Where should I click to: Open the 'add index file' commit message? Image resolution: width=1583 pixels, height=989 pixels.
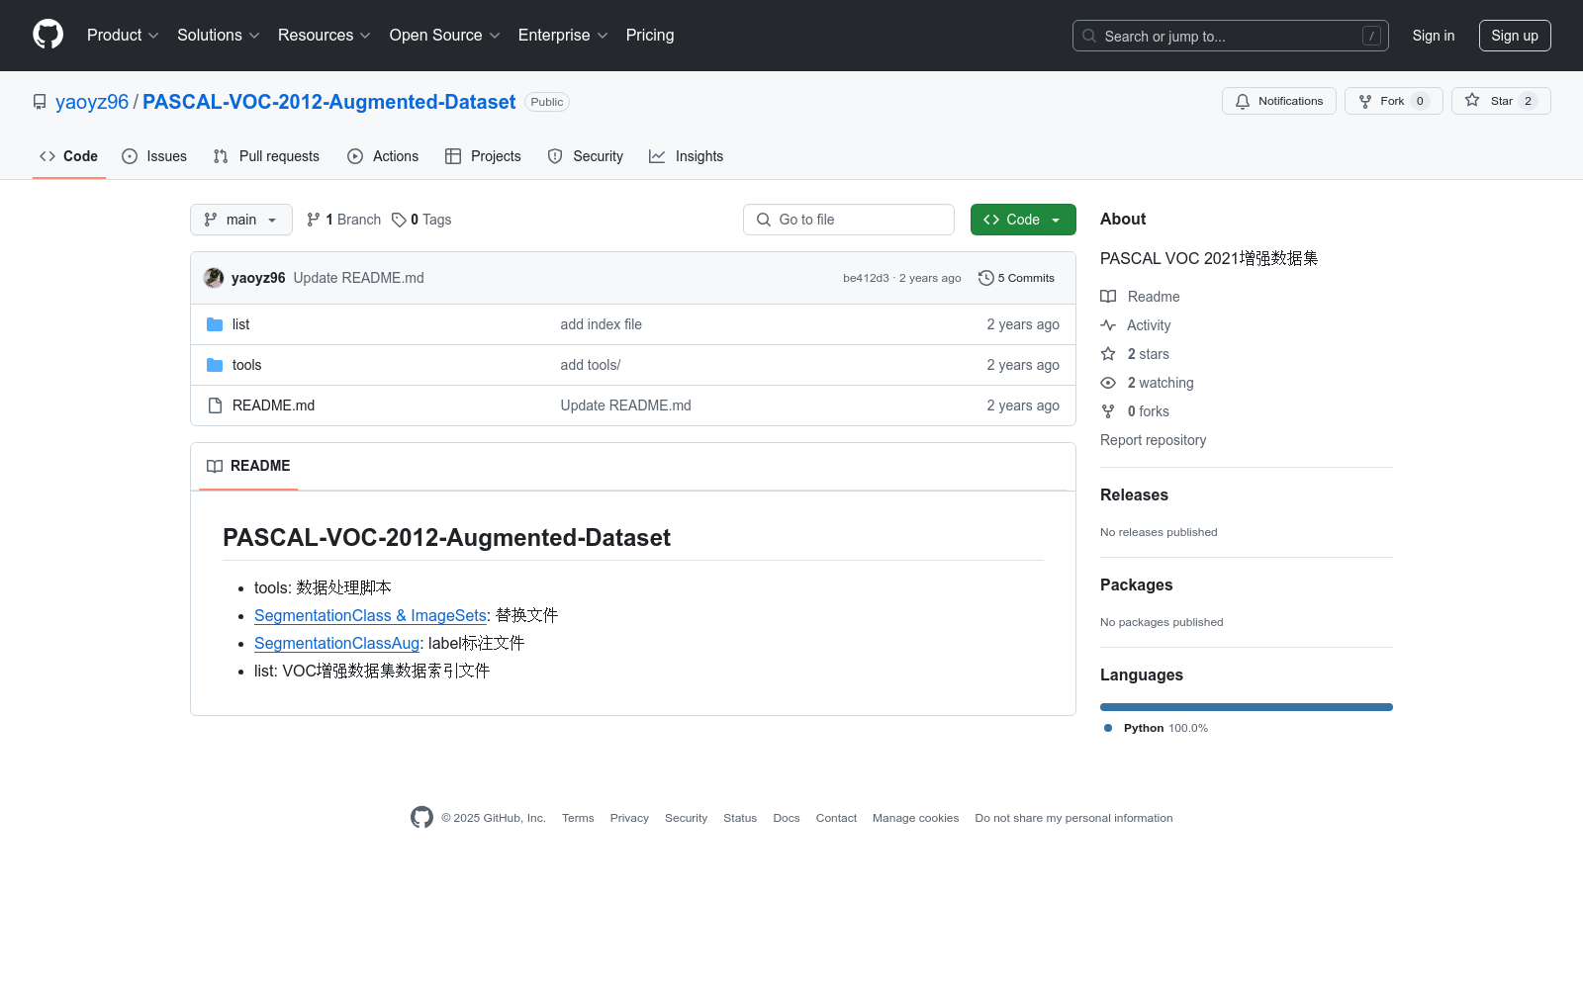[601, 324]
